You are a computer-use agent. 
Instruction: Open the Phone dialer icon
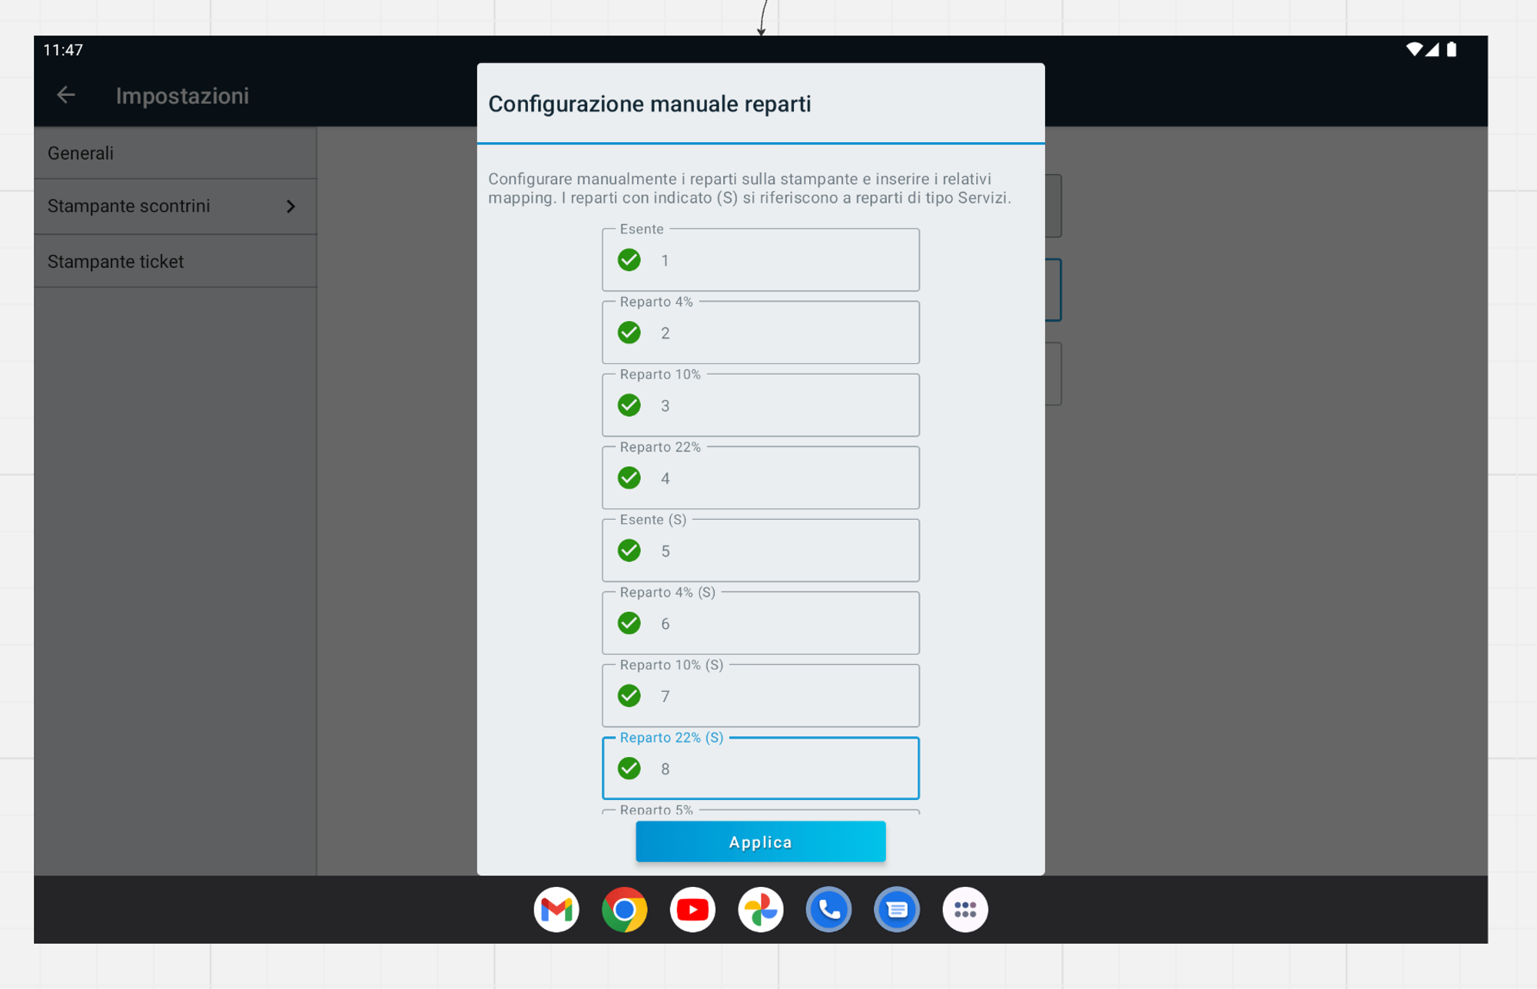pyautogui.click(x=828, y=910)
